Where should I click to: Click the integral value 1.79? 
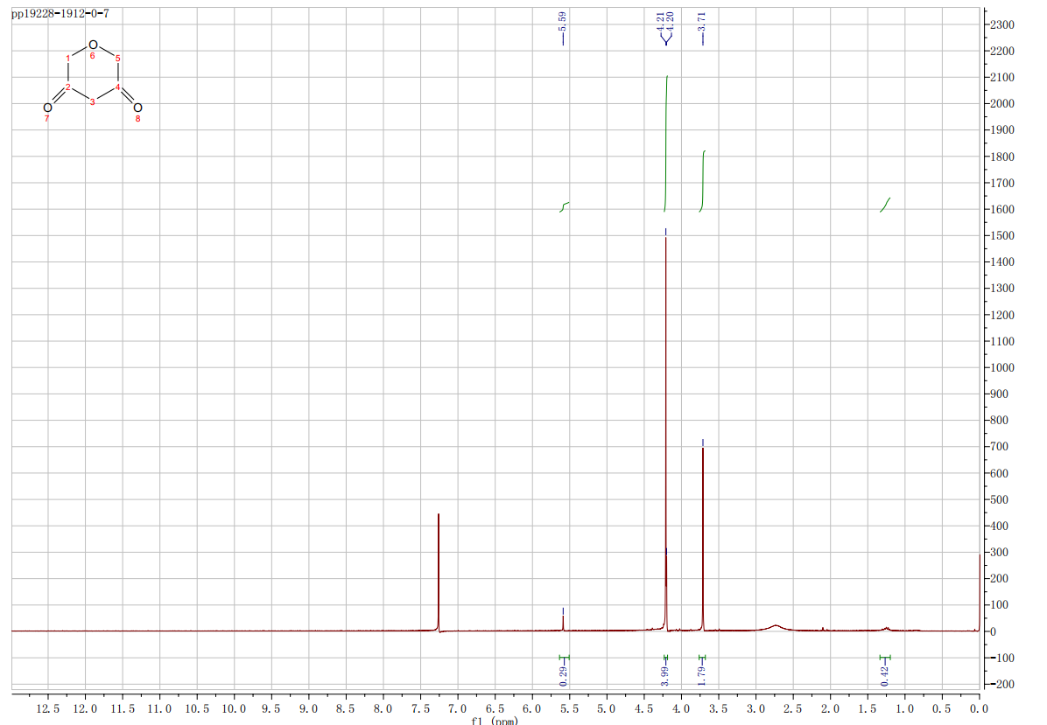[702, 673]
